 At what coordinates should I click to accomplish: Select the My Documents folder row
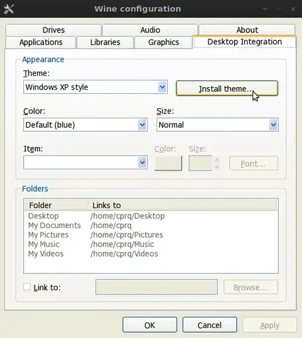click(x=151, y=225)
